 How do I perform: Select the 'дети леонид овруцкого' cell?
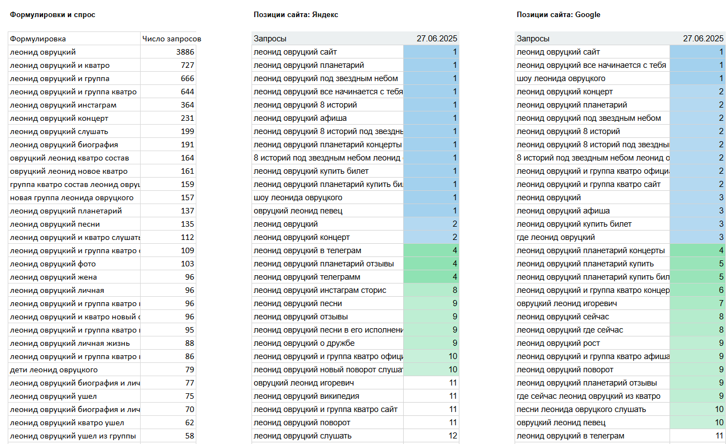[74, 370]
